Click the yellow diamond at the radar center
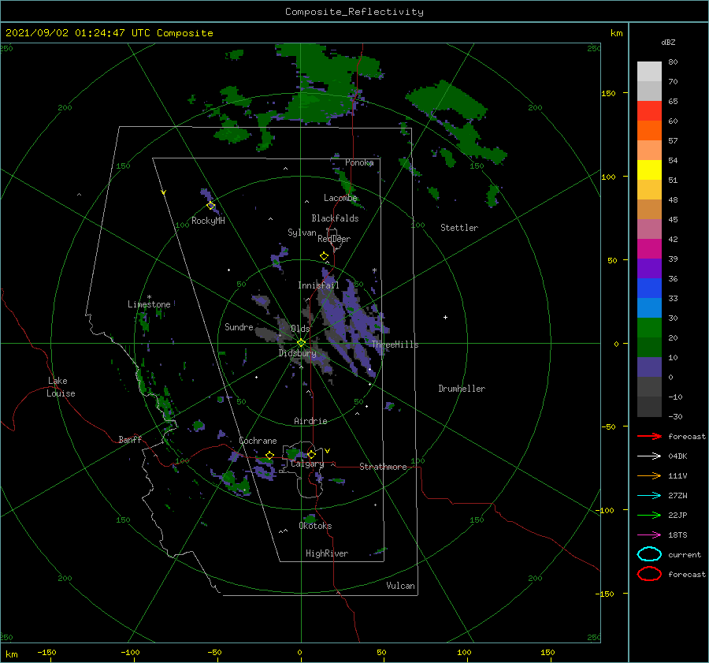This screenshot has height=663, width=709. coord(301,343)
